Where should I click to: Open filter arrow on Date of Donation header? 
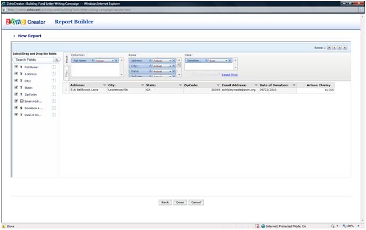click(294, 85)
